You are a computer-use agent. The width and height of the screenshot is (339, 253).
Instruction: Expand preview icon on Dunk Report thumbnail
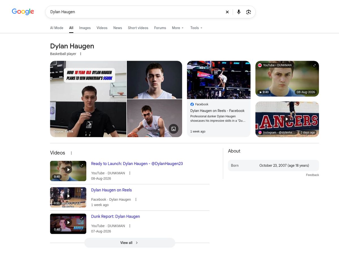[82, 218]
